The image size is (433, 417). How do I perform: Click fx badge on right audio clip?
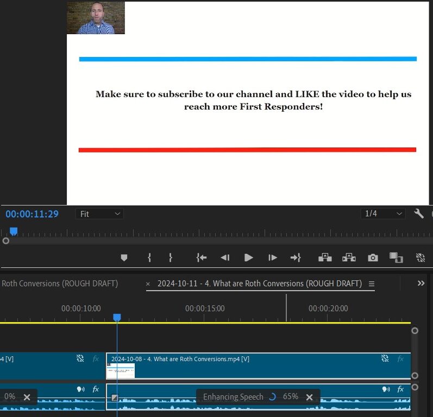coord(400,389)
